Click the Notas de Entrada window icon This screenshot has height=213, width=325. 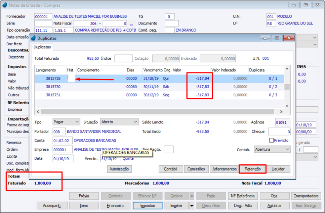(x=4, y=5)
